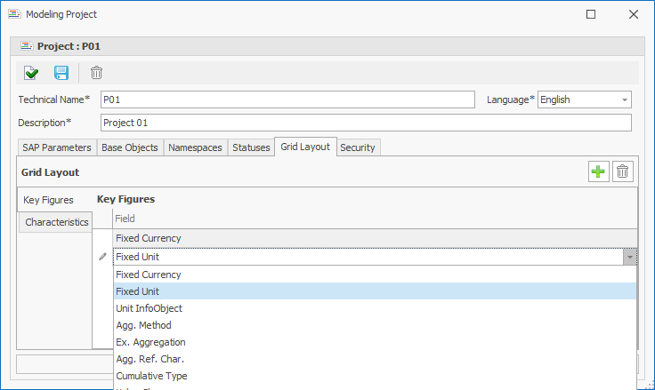Open the Language dropdown
655x390 pixels.
tap(625, 99)
